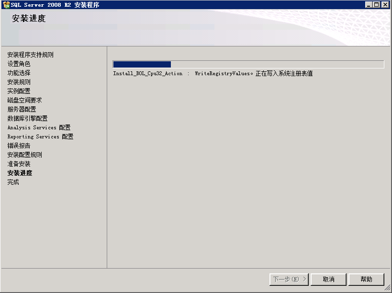
Task: Maximize the SQL Server setup window
Action: [377, 5]
